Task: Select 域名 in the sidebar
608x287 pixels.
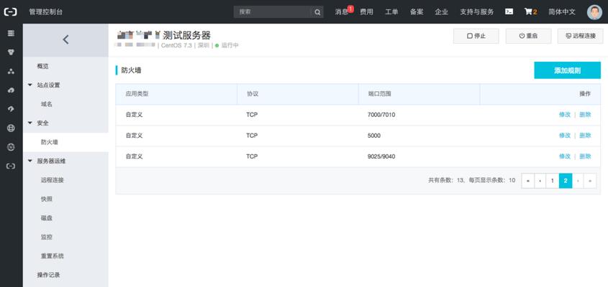Action: point(47,105)
